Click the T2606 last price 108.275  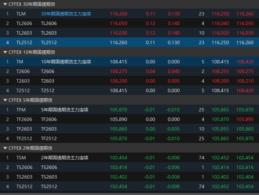click(119, 71)
